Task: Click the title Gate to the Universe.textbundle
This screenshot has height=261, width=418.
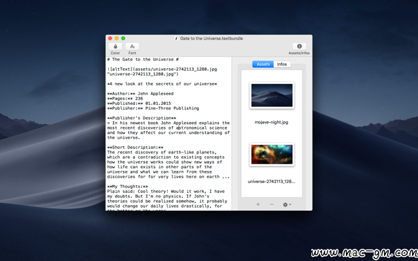Action: (212, 39)
